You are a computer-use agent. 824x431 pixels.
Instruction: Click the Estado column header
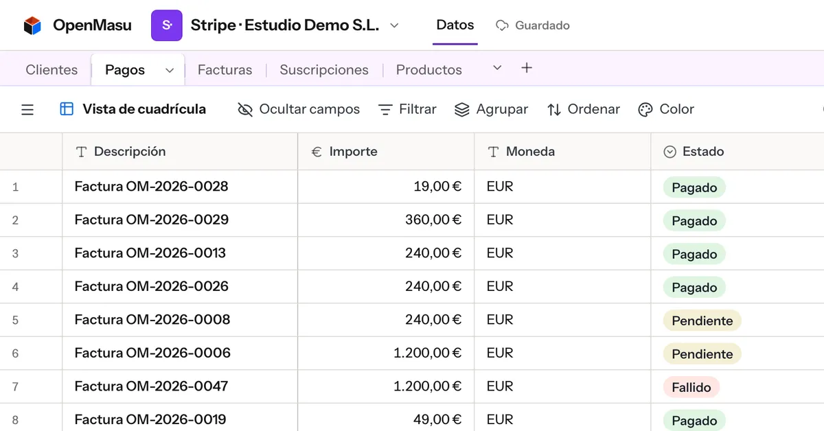(737, 152)
